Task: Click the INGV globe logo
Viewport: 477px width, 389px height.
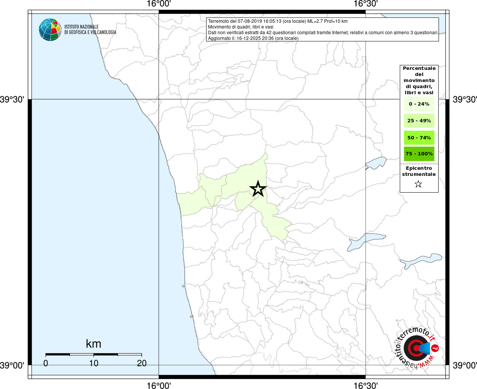Action: coord(50,30)
